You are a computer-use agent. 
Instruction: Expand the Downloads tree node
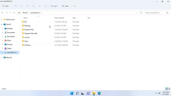[2, 37]
